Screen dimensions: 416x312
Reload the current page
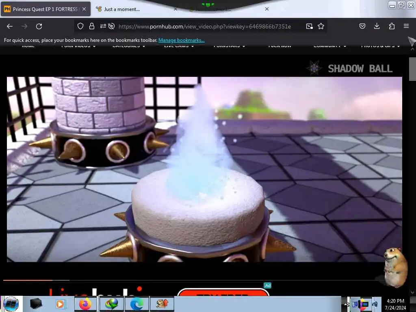39,26
